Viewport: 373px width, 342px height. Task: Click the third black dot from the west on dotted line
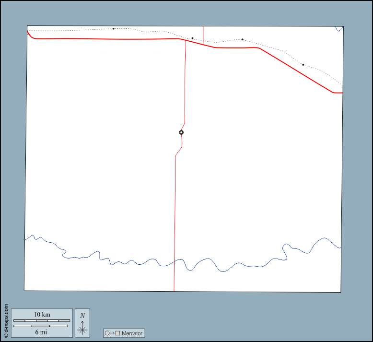[243, 39]
